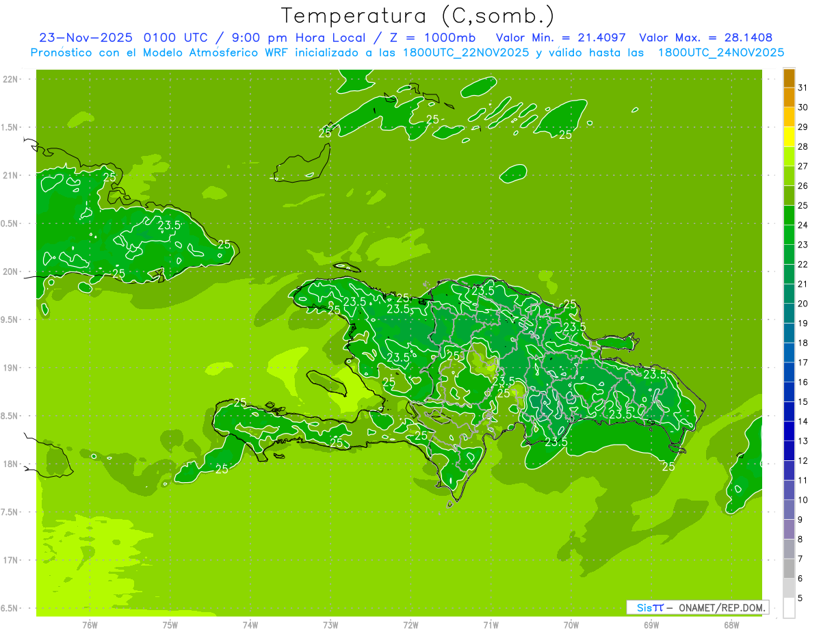Click the "SisTT – ONAMET/REP.DOM." credit box
The width and height of the screenshot is (821, 634).
click(x=697, y=607)
